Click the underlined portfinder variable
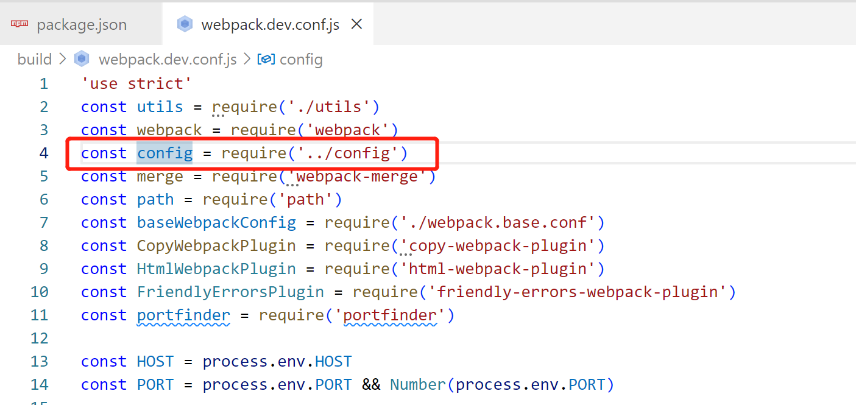856x405 pixels. click(183, 315)
